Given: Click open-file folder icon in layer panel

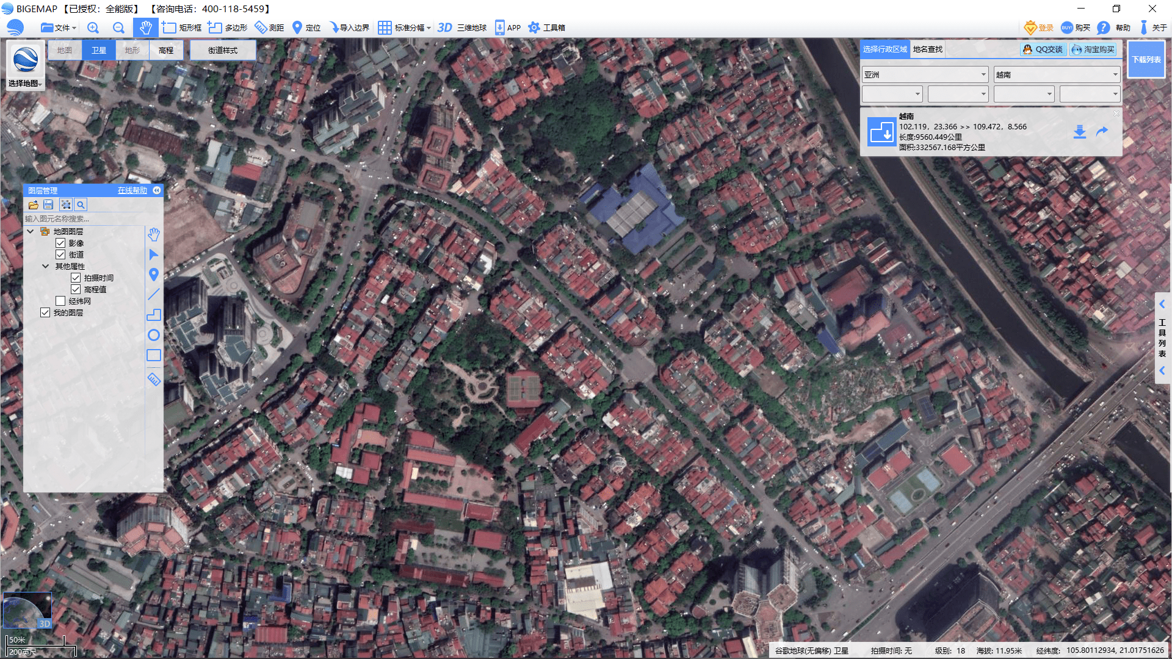Looking at the screenshot, I should tap(33, 205).
